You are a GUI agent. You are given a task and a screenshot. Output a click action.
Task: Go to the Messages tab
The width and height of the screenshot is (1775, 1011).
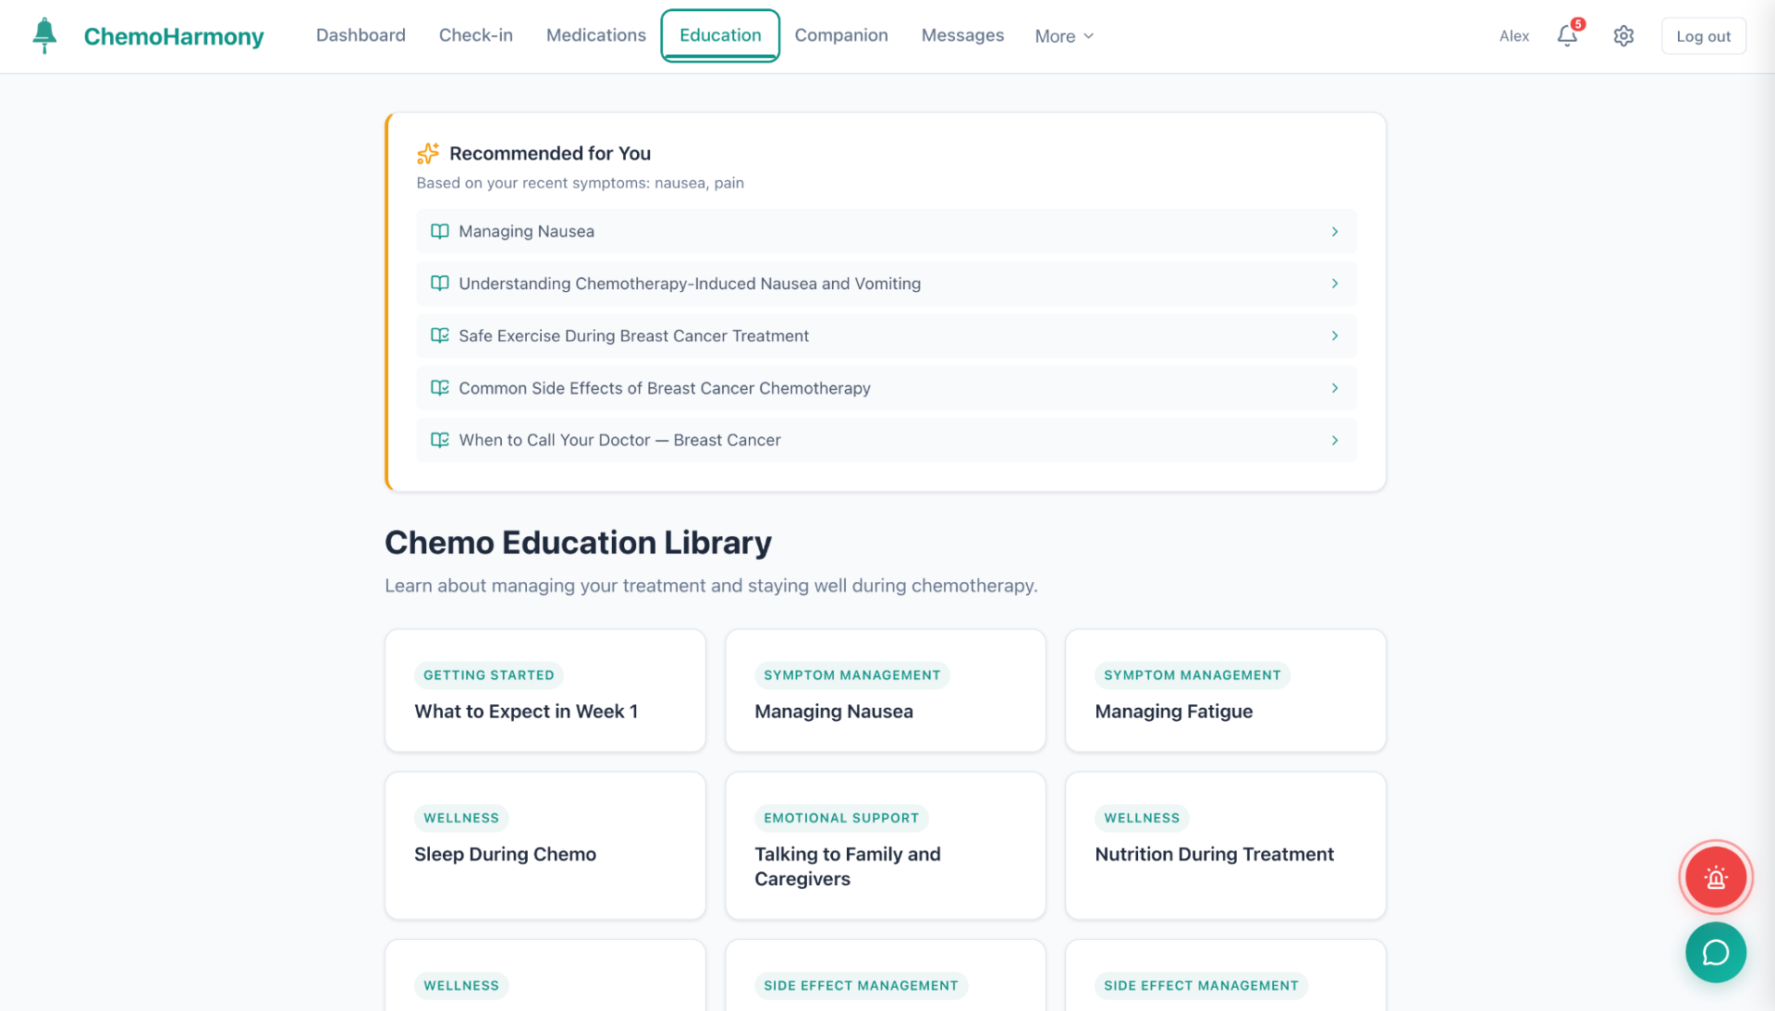tap(961, 35)
